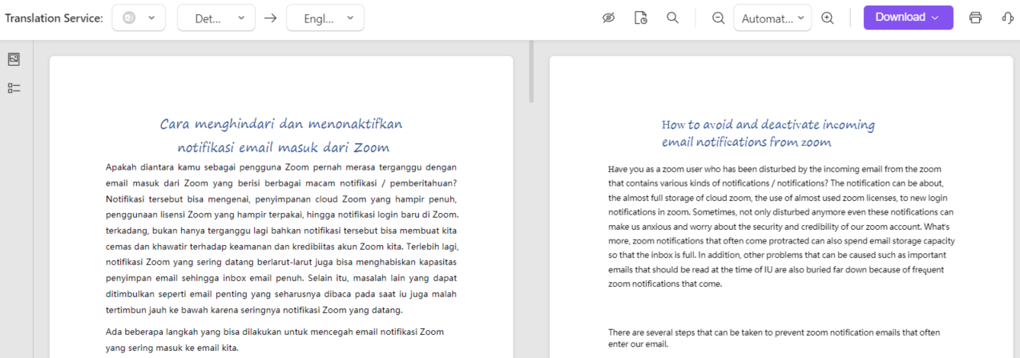Click the translated heading 'How to avoid and deactivate incoming'
This screenshot has height=358, width=1020.
(x=768, y=125)
